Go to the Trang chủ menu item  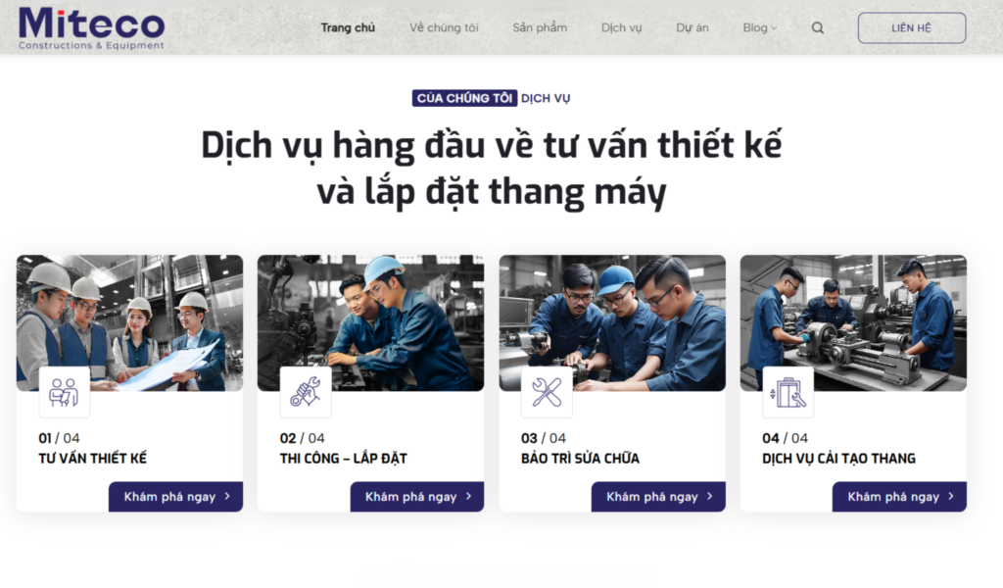348,27
